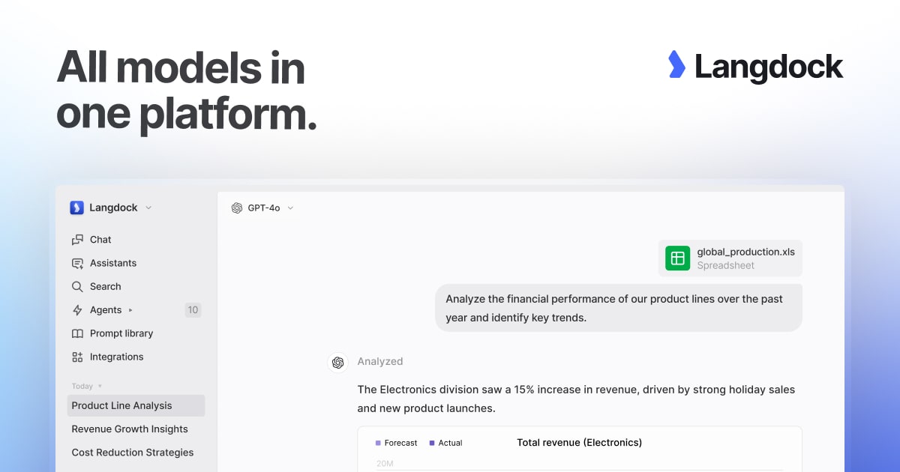Expand the Langdock workspace chevron
This screenshot has width=900, height=472.
[148, 208]
